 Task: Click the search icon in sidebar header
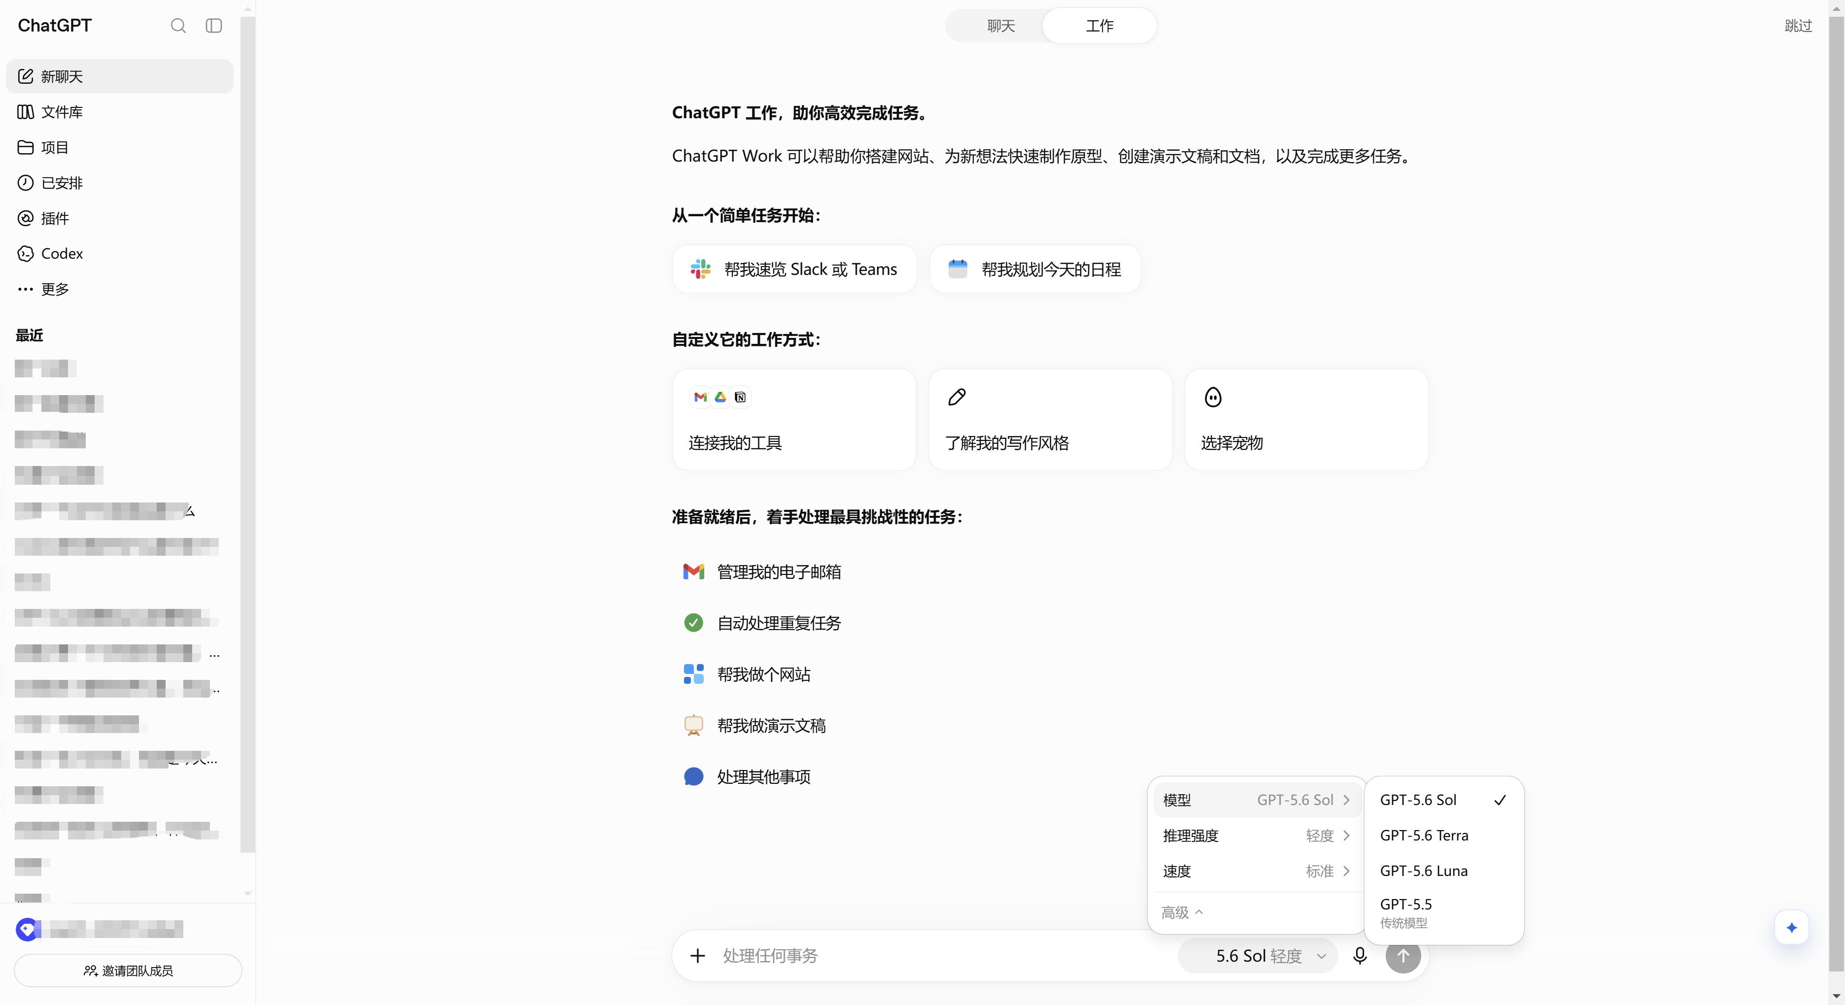[178, 26]
